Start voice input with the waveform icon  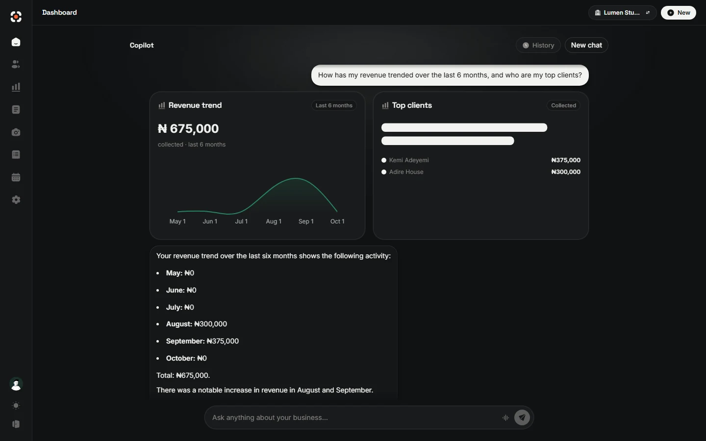click(x=505, y=417)
